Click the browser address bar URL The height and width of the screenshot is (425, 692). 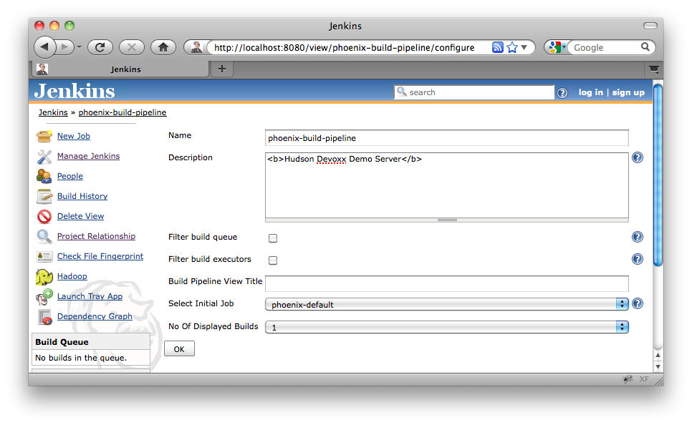pyautogui.click(x=345, y=48)
